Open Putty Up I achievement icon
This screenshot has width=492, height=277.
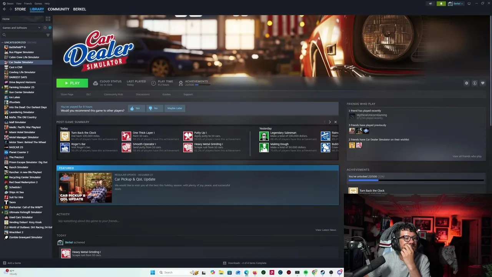pyautogui.click(x=188, y=136)
